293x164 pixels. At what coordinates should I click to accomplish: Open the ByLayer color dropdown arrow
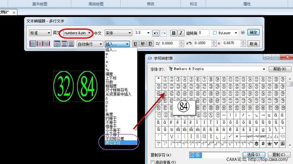[236, 33]
